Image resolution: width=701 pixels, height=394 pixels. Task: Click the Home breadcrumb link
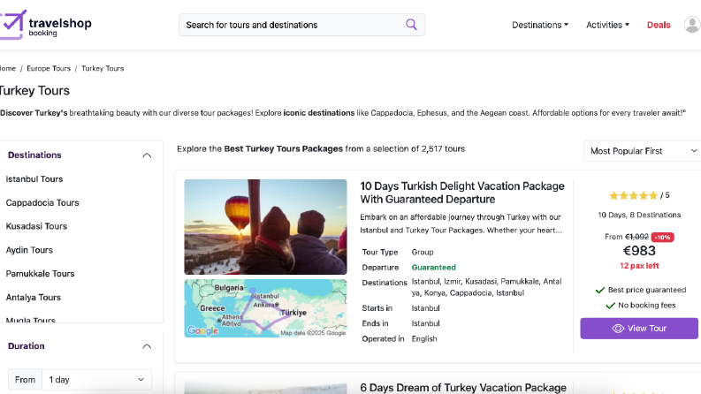(8, 68)
